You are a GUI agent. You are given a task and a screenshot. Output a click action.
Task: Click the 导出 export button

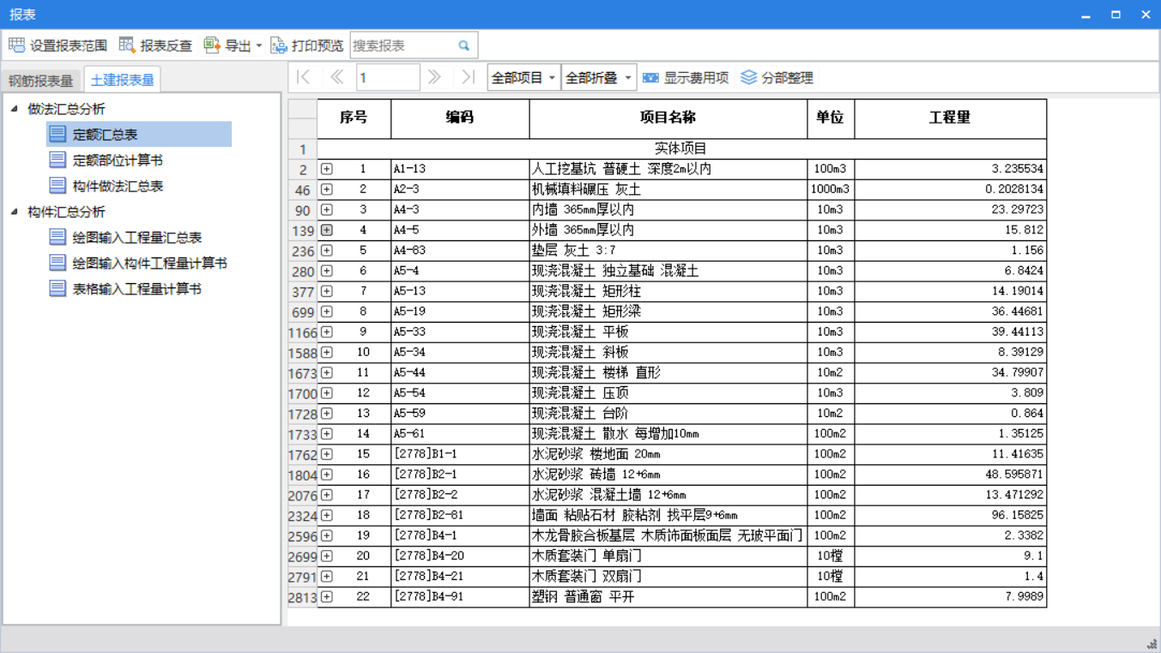pos(227,45)
